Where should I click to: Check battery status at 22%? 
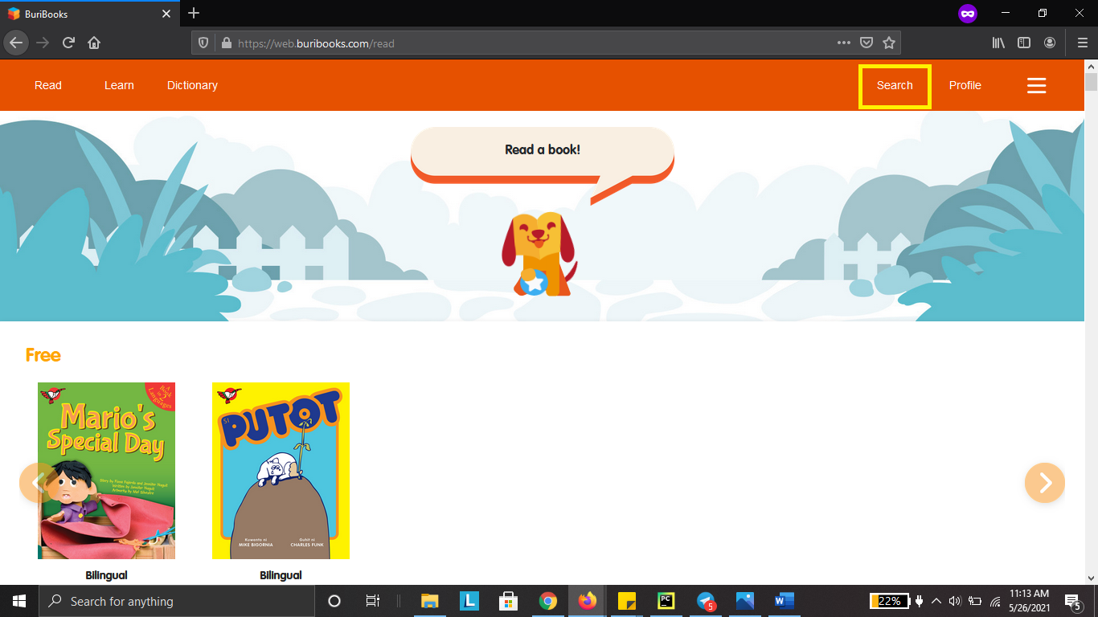point(889,601)
